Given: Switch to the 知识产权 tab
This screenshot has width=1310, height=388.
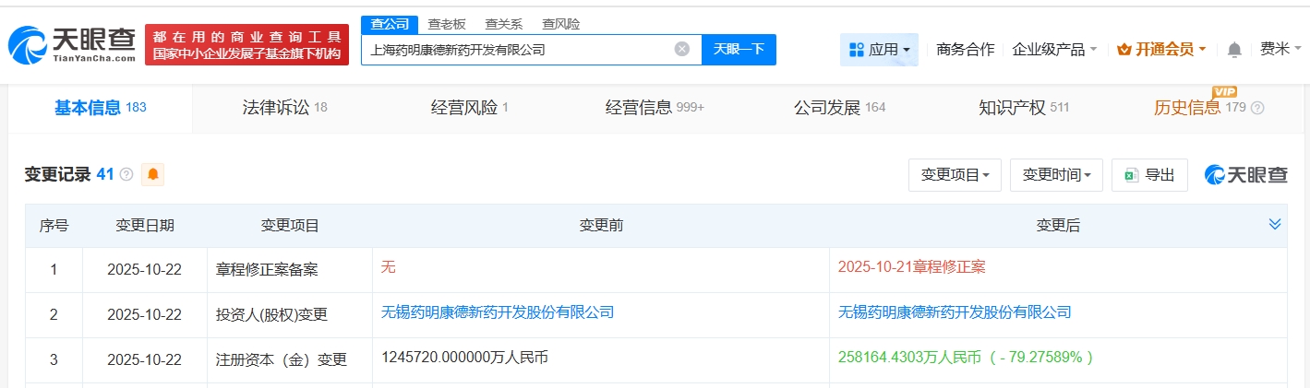Looking at the screenshot, I should 1023,108.
